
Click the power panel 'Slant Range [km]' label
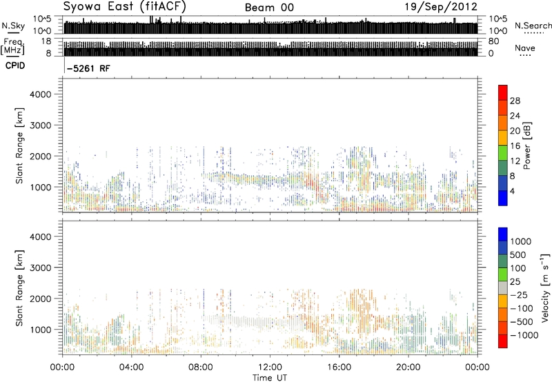coord(19,145)
